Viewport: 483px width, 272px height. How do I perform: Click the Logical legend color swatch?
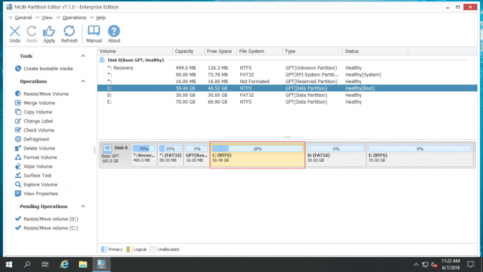tap(129, 249)
